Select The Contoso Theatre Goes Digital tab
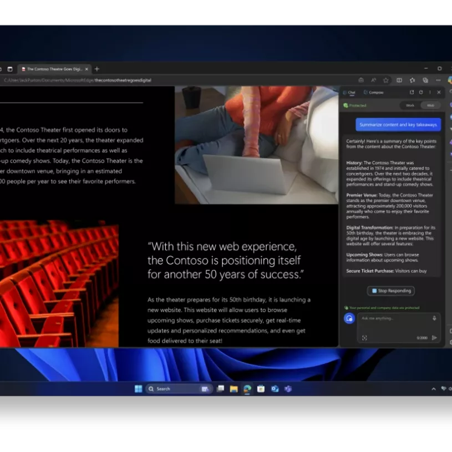Image resolution: width=452 pixels, height=452 pixels. pos(55,69)
